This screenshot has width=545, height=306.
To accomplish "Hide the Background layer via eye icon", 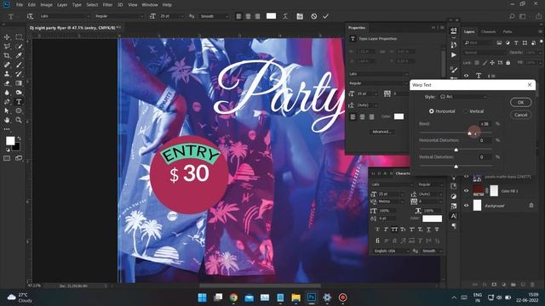I will pyautogui.click(x=467, y=206).
